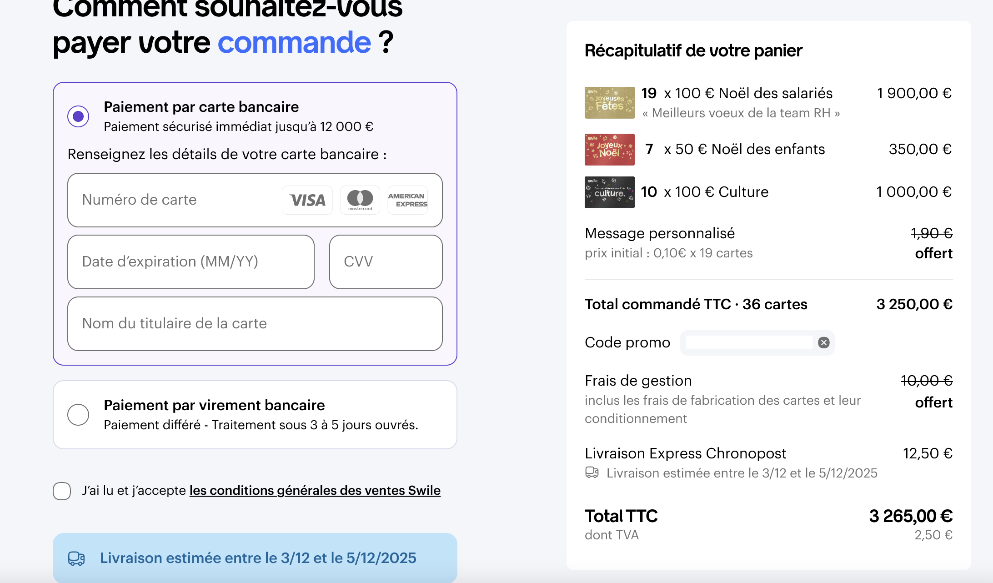Click the American Express logo
993x583 pixels.
407,200
